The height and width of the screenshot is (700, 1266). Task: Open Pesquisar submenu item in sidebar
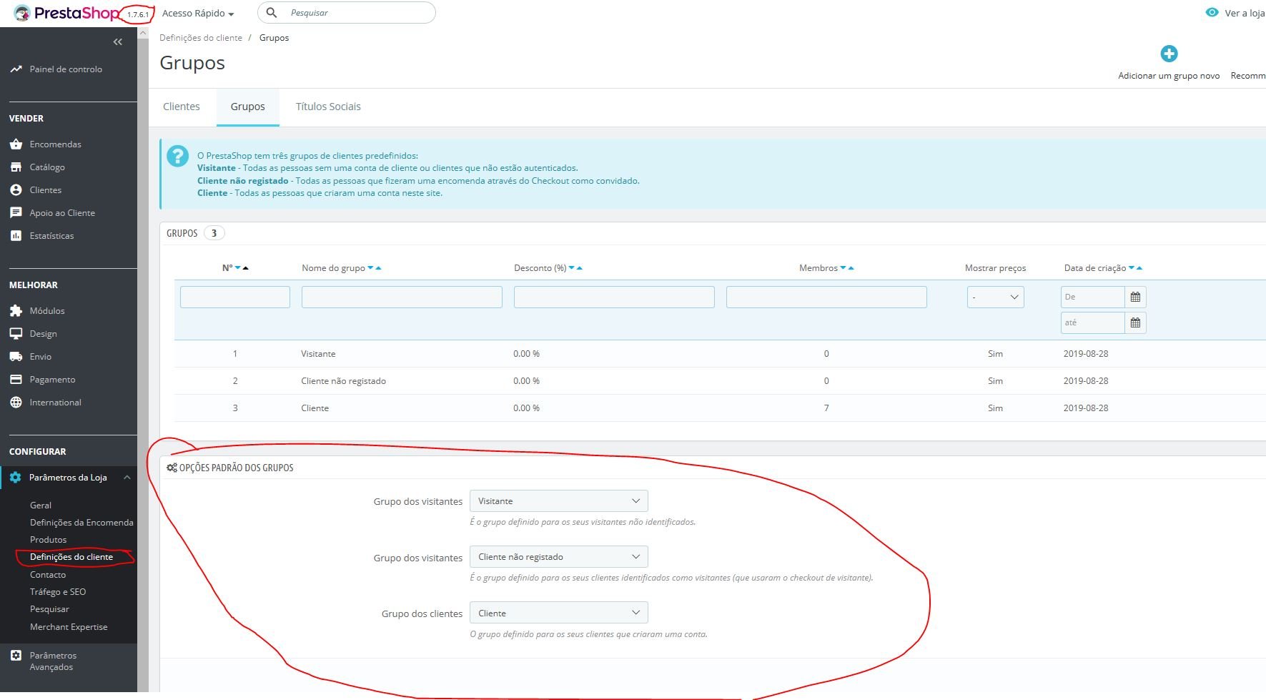coord(49,609)
